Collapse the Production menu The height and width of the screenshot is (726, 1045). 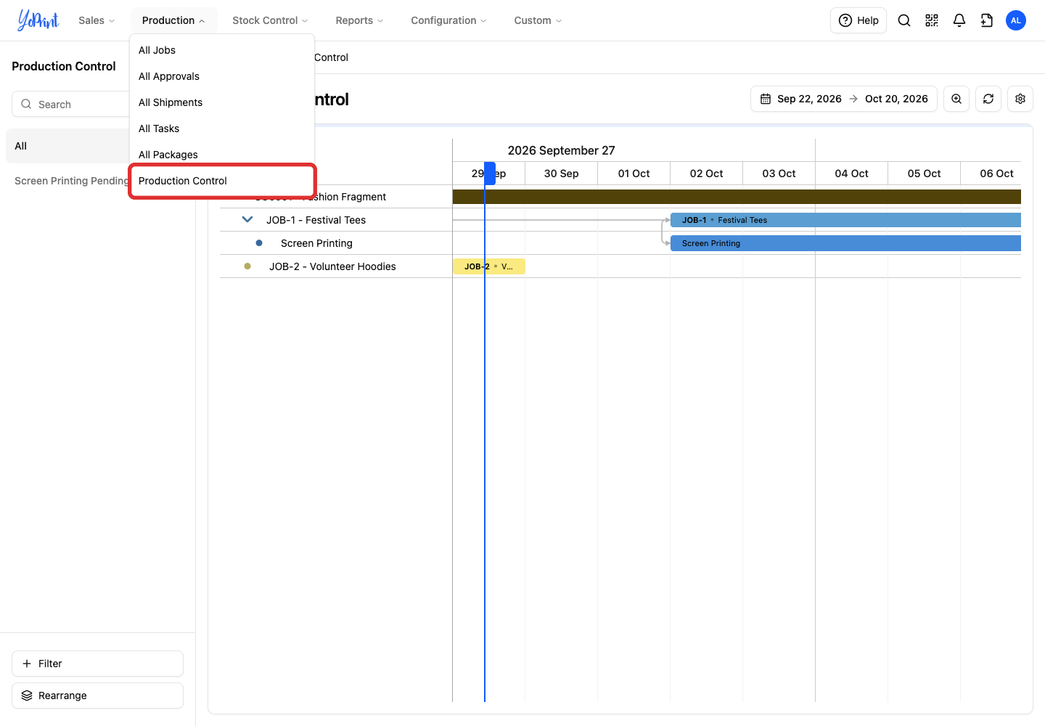point(173,20)
